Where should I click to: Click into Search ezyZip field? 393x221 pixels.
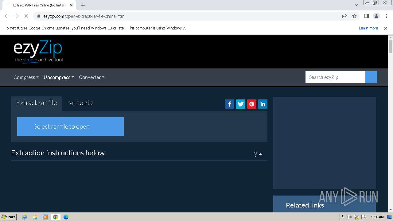click(335, 77)
